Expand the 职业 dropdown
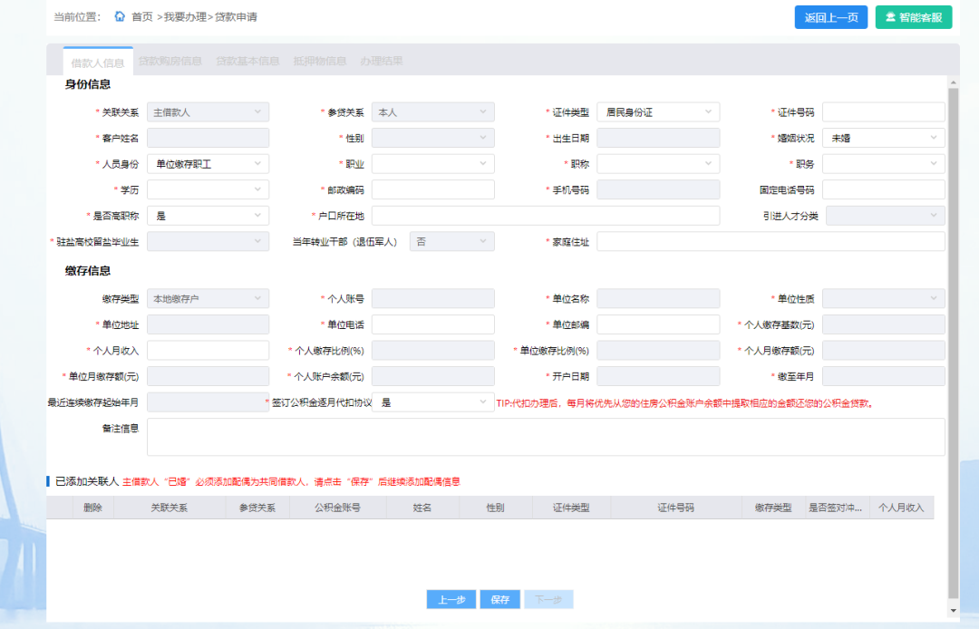The image size is (979, 629). pyautogui.click(x=432, y=164)
